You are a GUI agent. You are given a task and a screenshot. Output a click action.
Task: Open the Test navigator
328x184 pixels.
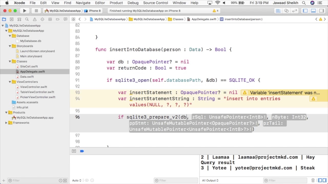coord(42,19)
